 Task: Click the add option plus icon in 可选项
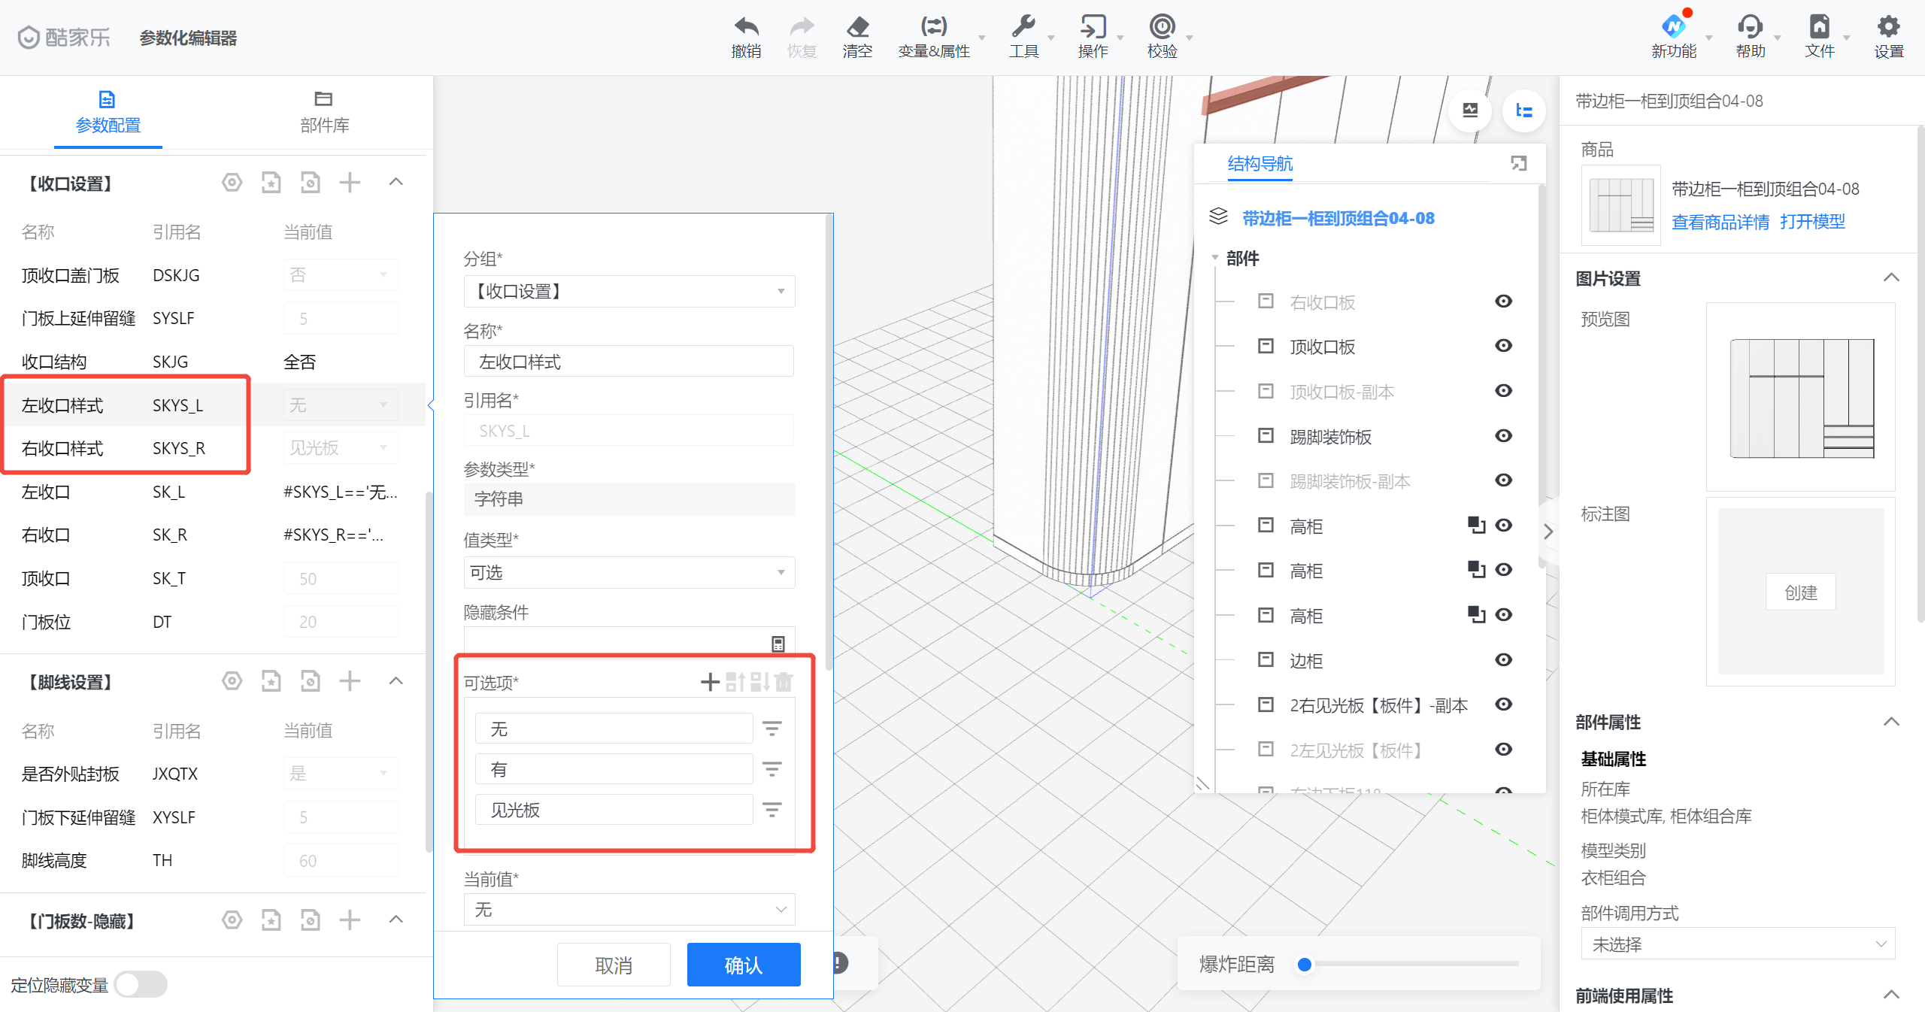coord(709,682)
